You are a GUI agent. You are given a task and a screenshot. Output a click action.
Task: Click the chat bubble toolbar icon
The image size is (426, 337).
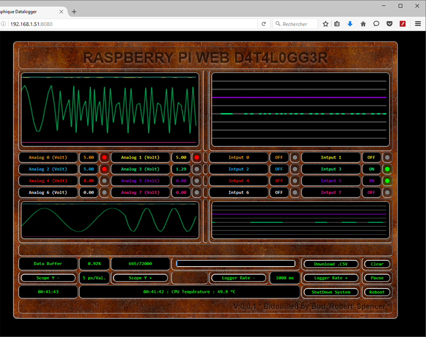[x=376, y=24]
